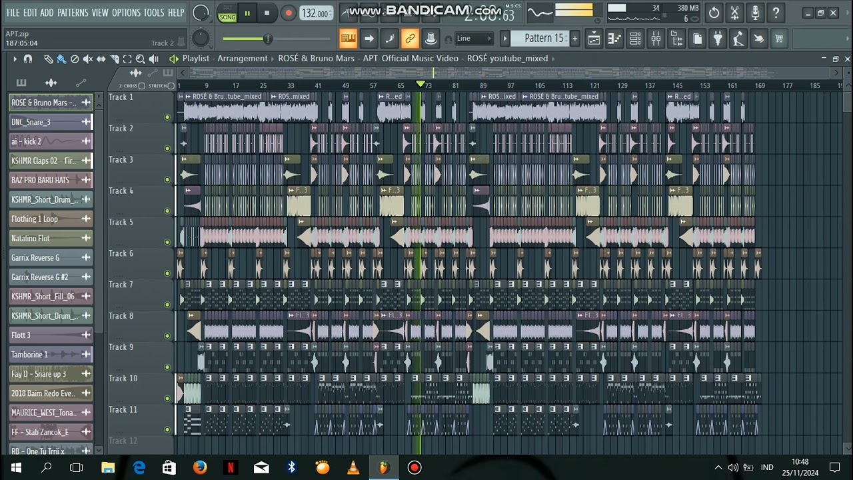Show hidden icons in system tray

(718, 468)
